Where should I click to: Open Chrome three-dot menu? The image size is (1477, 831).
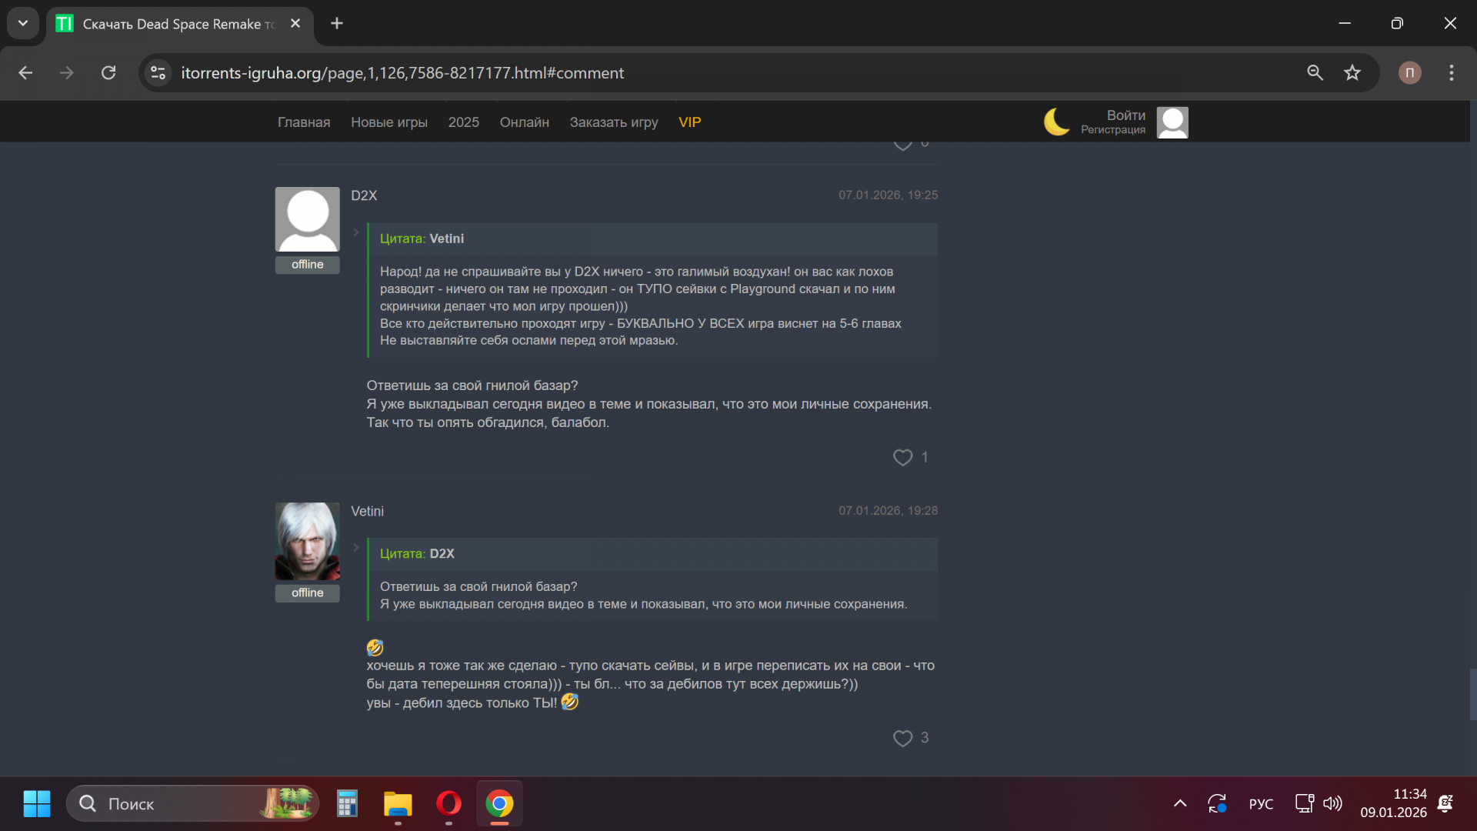click(x=1451, y=73)
